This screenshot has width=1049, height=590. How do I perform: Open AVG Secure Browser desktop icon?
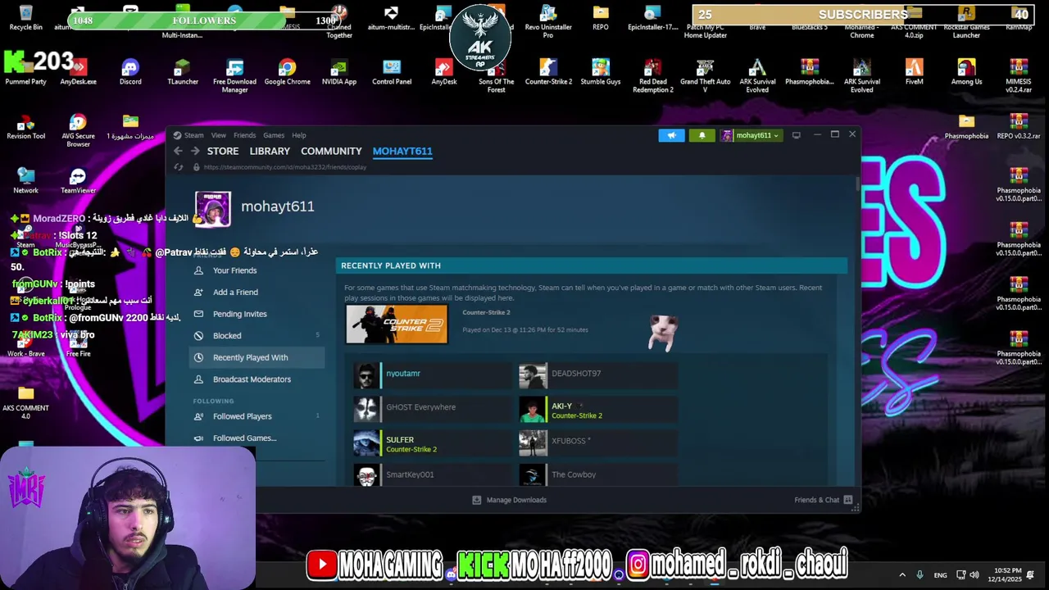[x=78, y=131]
